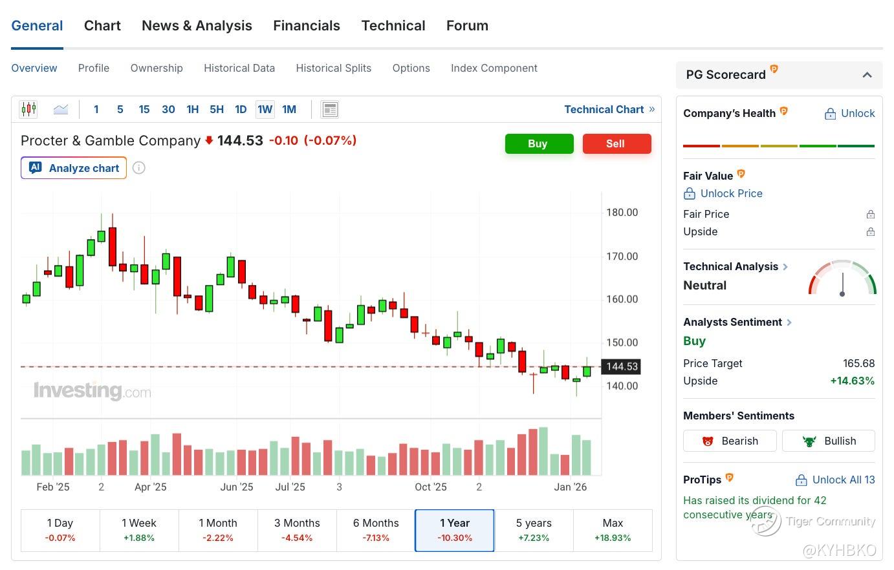Set chart interval to 30 minutes

(x=168, y=109)
